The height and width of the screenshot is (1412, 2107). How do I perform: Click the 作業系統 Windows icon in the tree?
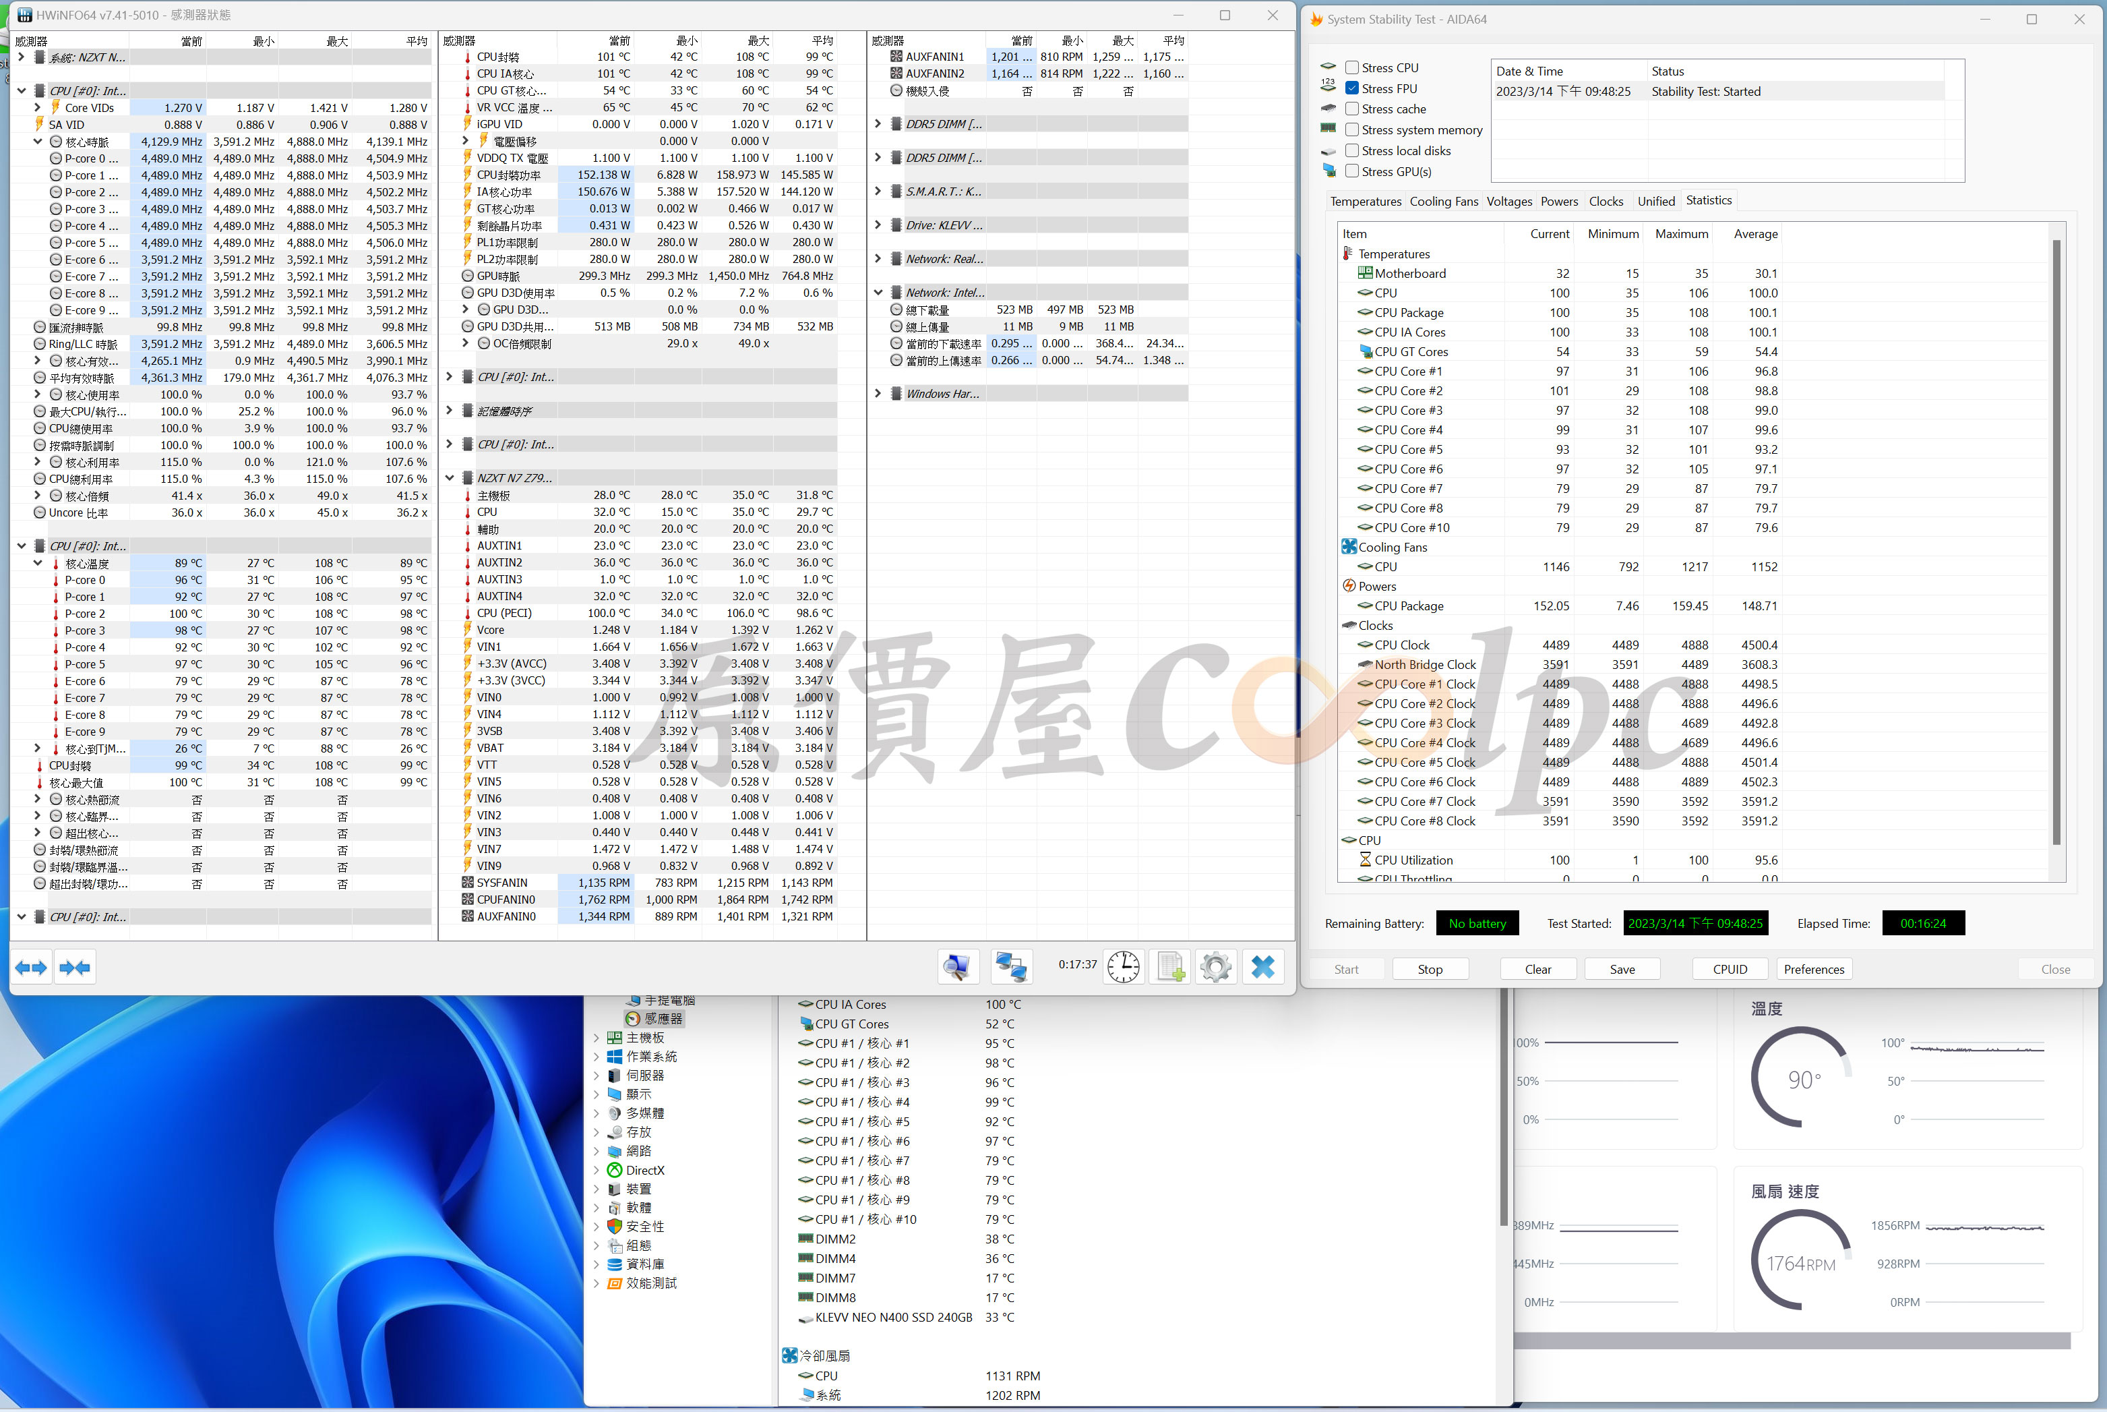(615, 1057)
